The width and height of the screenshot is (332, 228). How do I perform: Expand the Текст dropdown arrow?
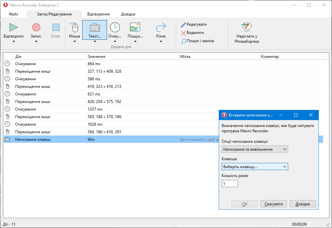[x=95, y=41]
